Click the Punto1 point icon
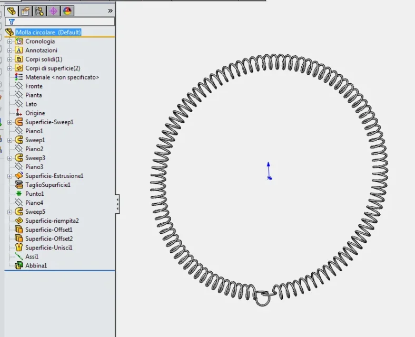Viewport: 415px width, 337px height. (19, 194)
